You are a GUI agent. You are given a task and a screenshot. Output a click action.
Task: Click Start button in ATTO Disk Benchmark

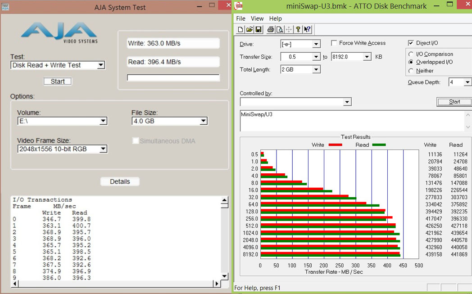pos(454,102)
